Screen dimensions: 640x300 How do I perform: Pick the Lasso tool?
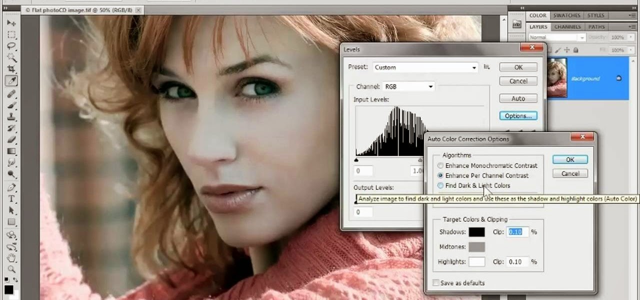point(11,46)
